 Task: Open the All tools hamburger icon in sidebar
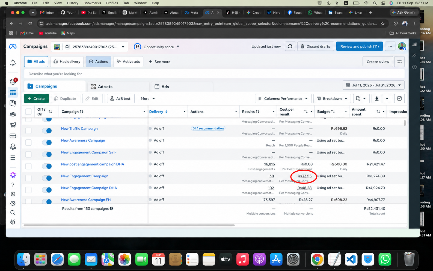tap(13, 158)
